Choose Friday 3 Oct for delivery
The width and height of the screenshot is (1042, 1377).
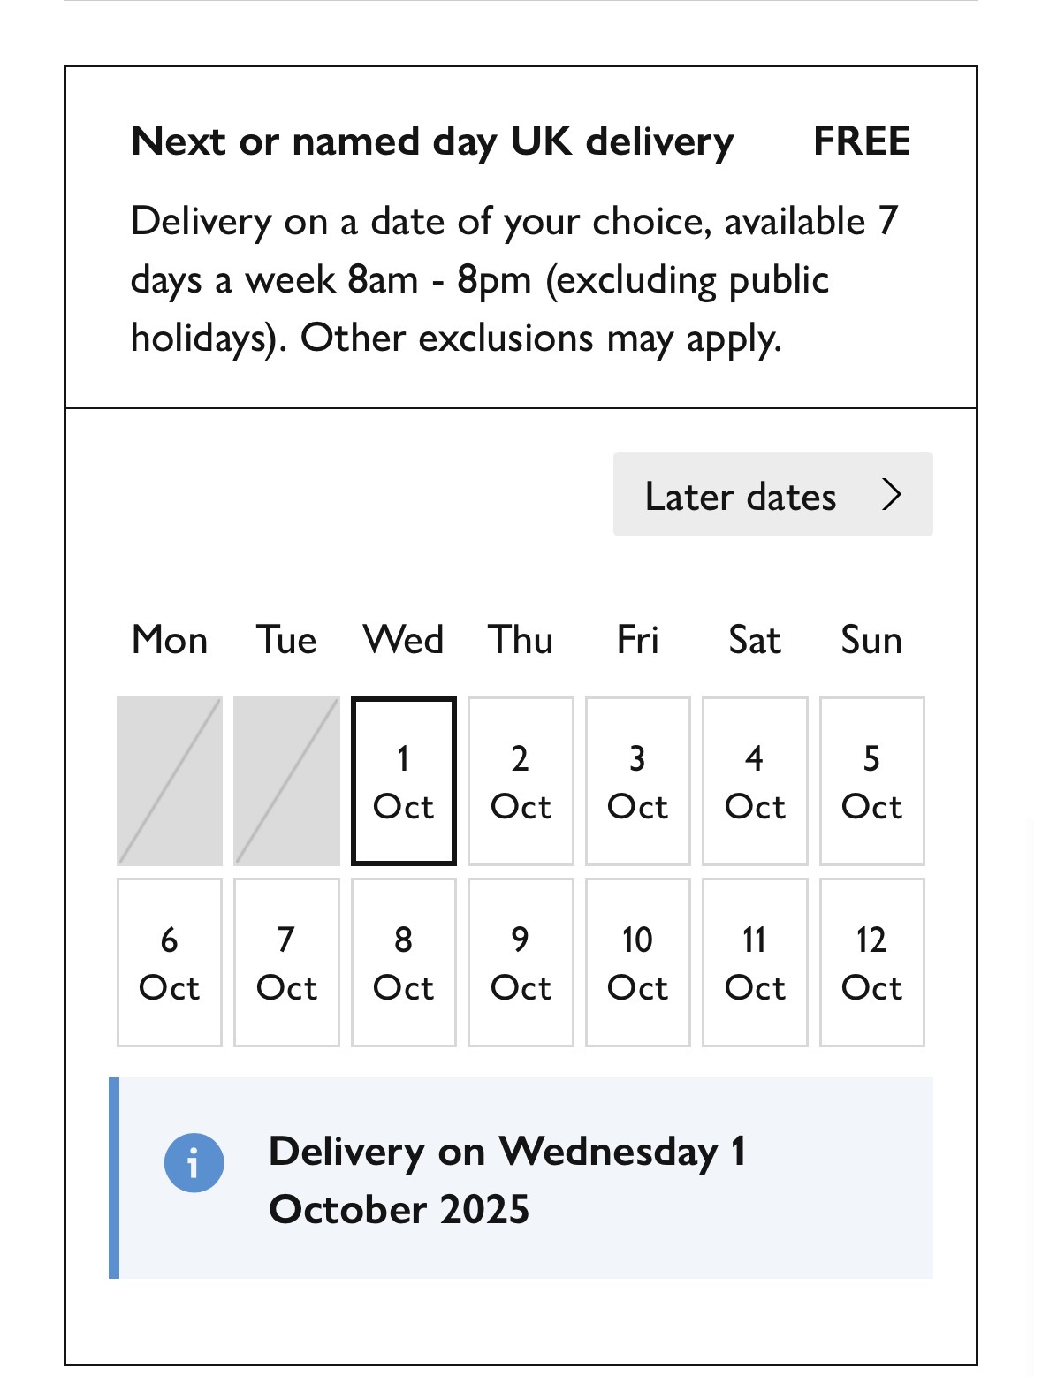click(637, 781)
